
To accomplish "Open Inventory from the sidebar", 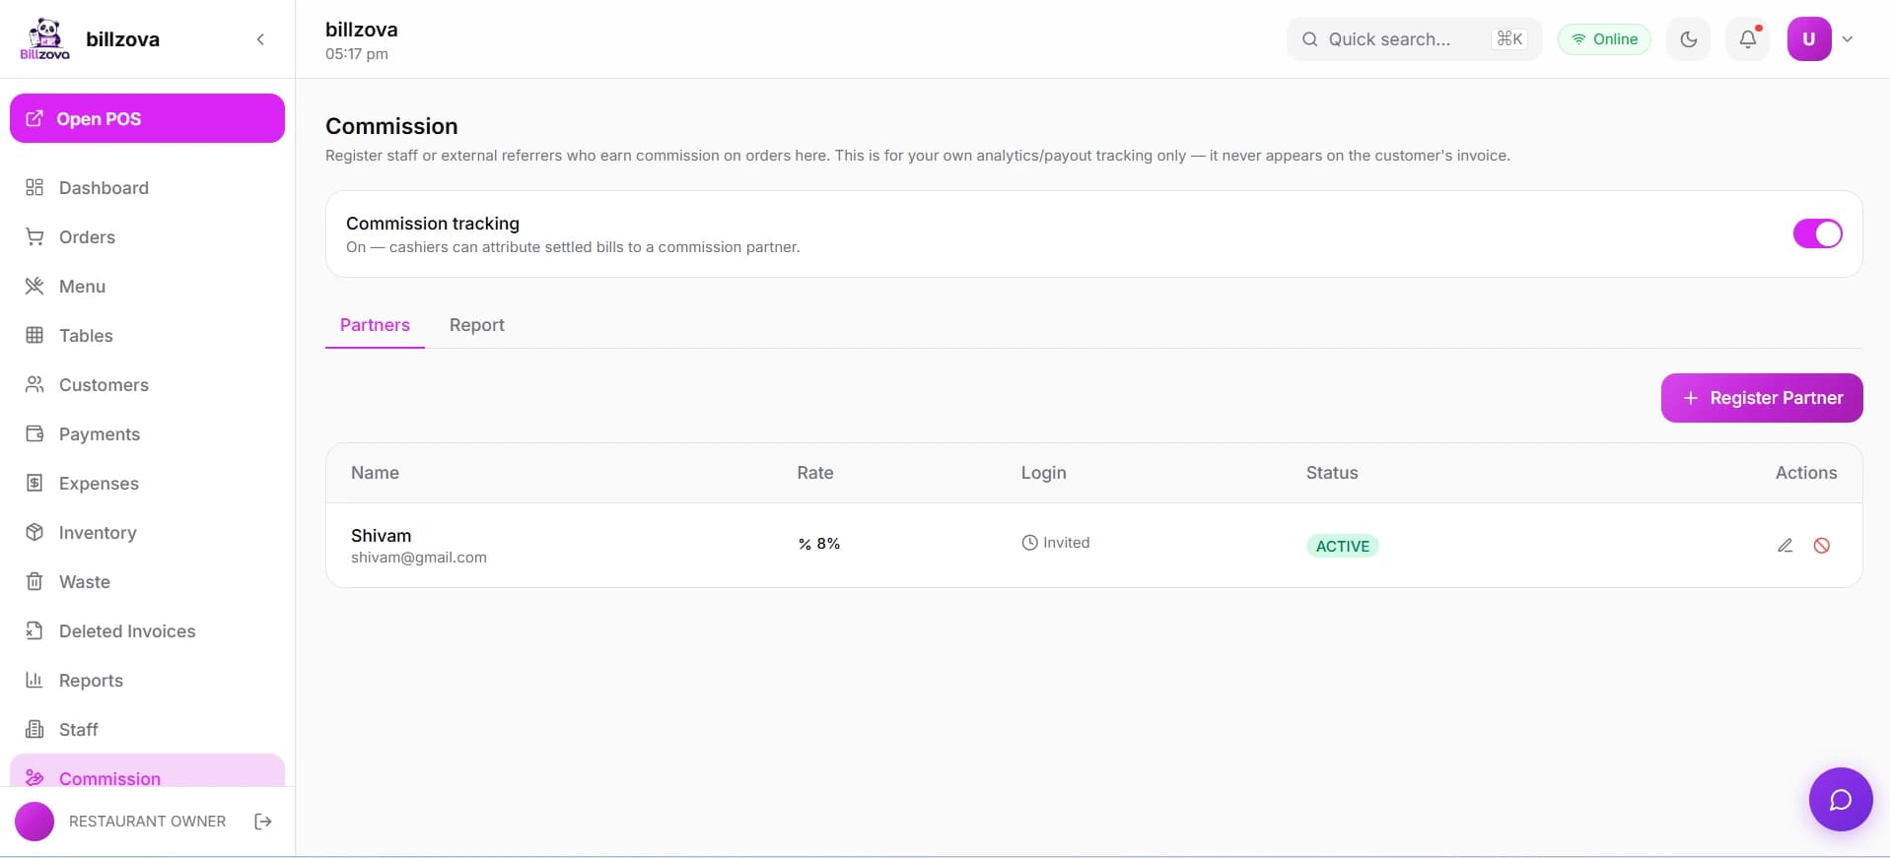I will coord(147,532).
